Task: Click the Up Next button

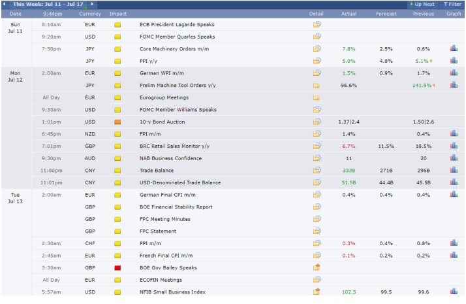Action: click(422, 4)
